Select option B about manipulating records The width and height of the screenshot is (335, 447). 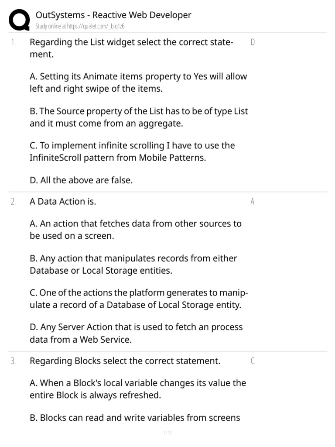[x=133, y=264]
